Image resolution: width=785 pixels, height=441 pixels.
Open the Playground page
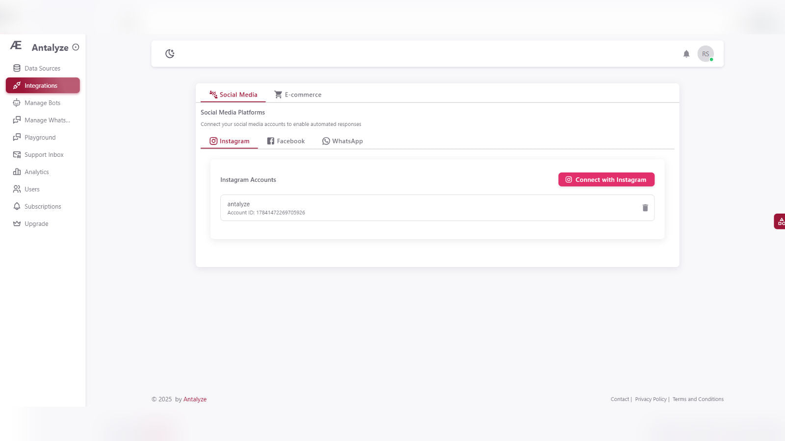43,138
